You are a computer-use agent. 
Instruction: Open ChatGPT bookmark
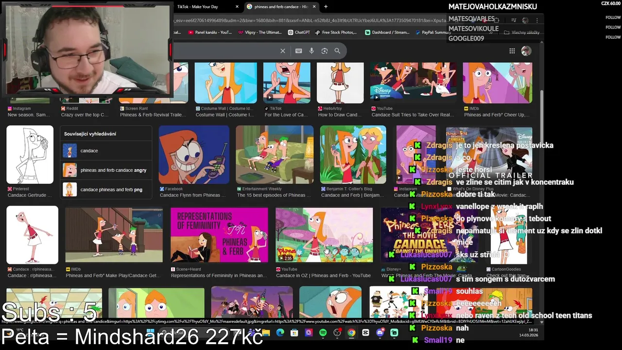tap(299, 33)
